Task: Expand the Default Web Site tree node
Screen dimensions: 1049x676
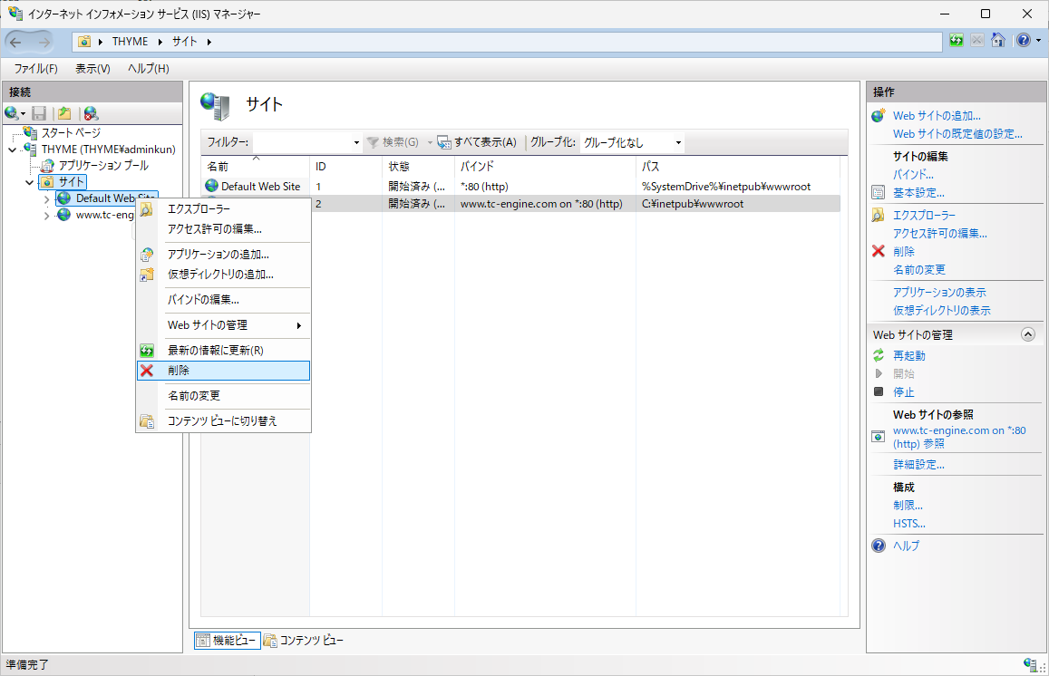Action: (46, 198)
